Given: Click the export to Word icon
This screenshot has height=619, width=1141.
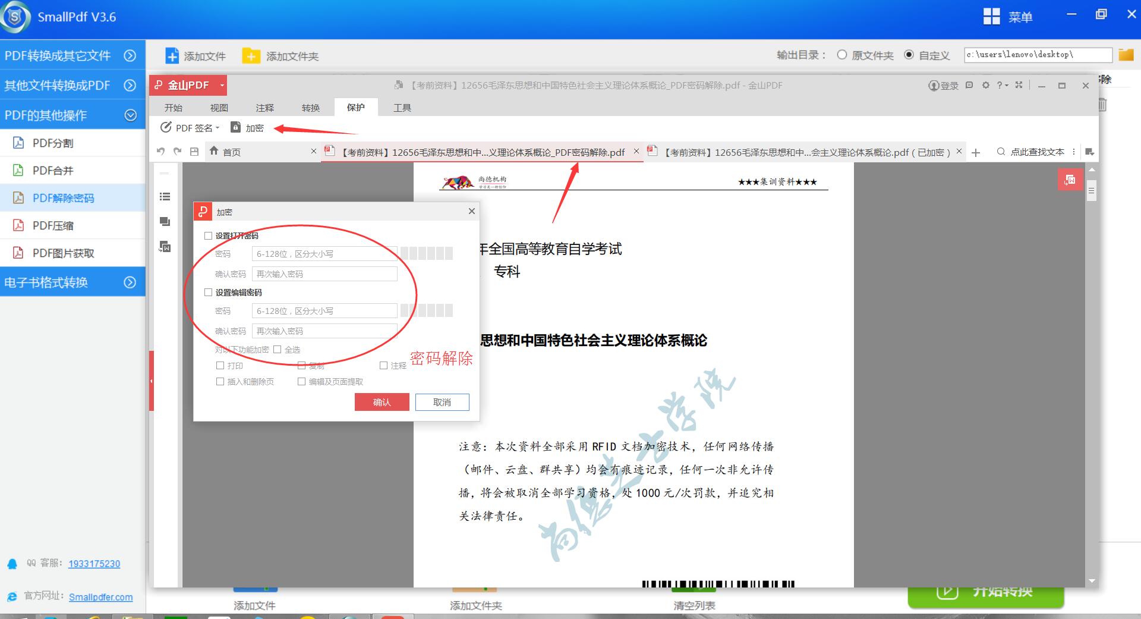Looking at the screenshot, I should (x=165, y=246).
